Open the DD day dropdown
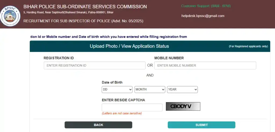The width and height of the screenshot is (275, 132). (x=117, y=90)
